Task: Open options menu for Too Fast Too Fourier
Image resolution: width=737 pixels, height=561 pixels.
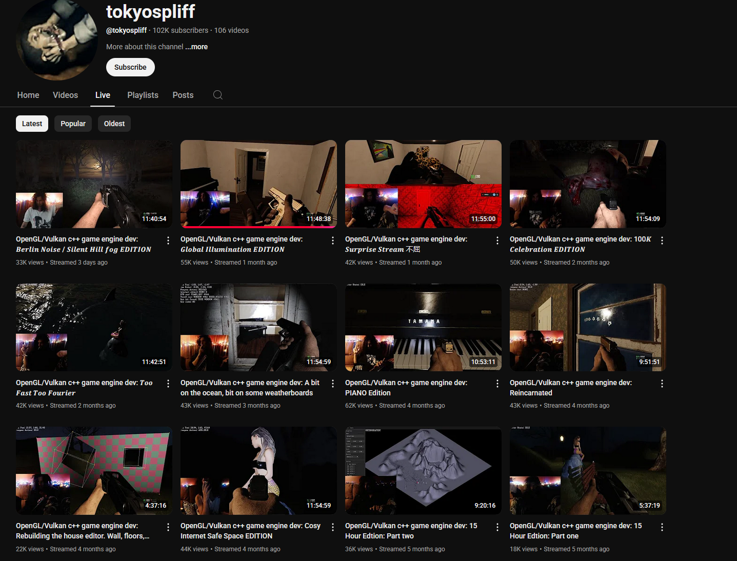Action: point(168,384)
